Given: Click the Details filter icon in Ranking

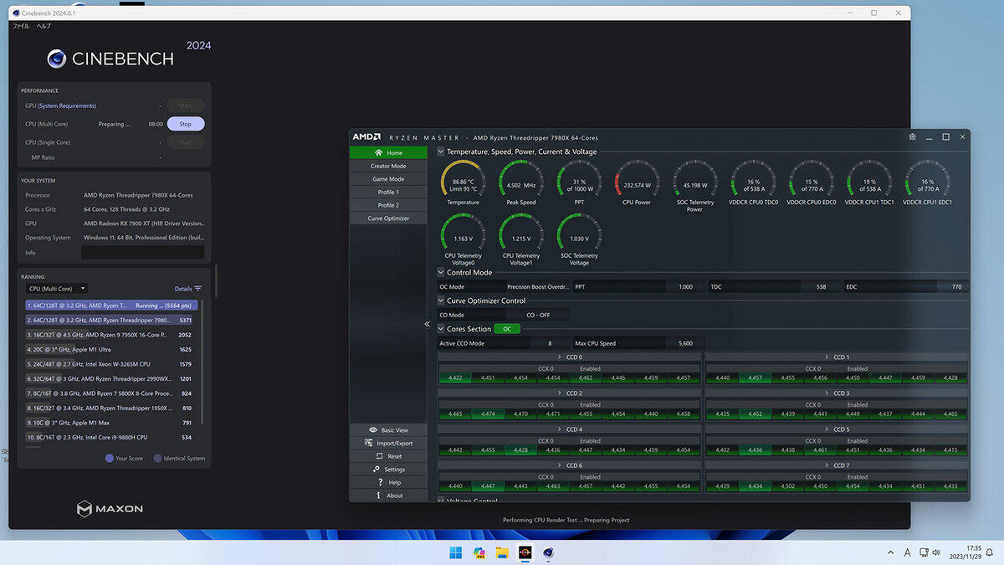Looking at the screenshot, I should coord(197,289).
